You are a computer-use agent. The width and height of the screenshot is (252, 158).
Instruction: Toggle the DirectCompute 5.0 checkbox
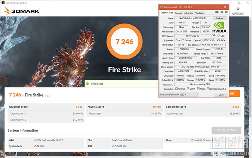coord(208,89)
